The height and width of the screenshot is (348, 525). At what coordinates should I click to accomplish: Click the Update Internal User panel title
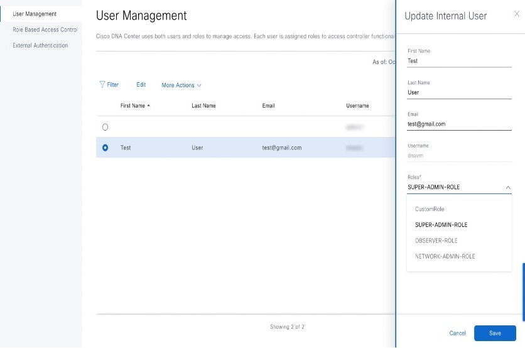click(445, 16)
